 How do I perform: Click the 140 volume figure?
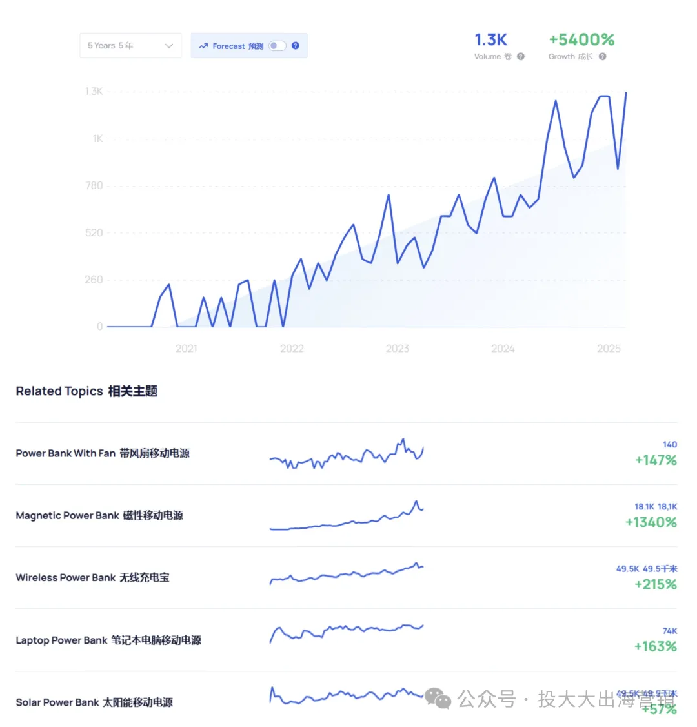point(670,444)
